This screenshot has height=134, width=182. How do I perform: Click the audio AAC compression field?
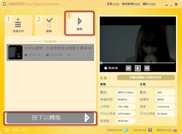tap(165, 92)
